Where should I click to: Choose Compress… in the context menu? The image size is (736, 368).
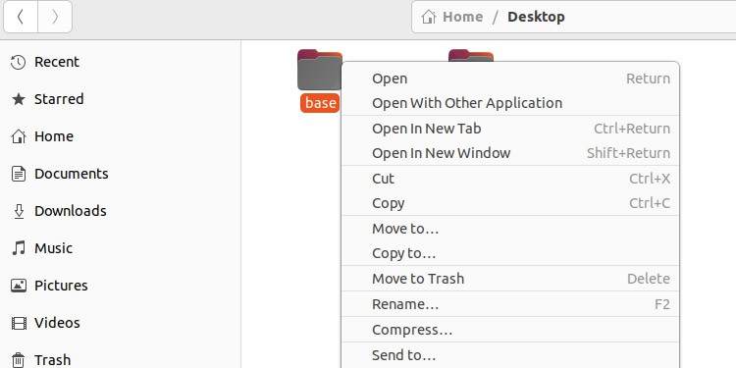tap(510, 330)
